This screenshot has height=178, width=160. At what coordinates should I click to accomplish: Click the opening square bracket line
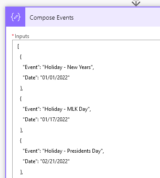pyautogui.click(x=18, y=47)
